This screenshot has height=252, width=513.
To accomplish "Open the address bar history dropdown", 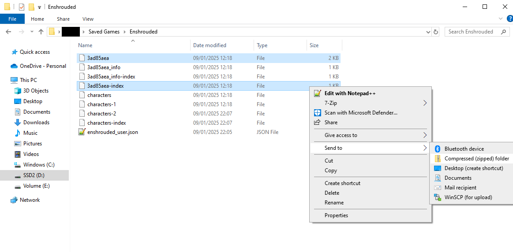I will [428, 32].
